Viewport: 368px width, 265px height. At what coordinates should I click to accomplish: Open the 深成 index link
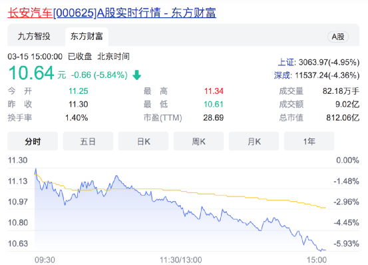point(282,75)
